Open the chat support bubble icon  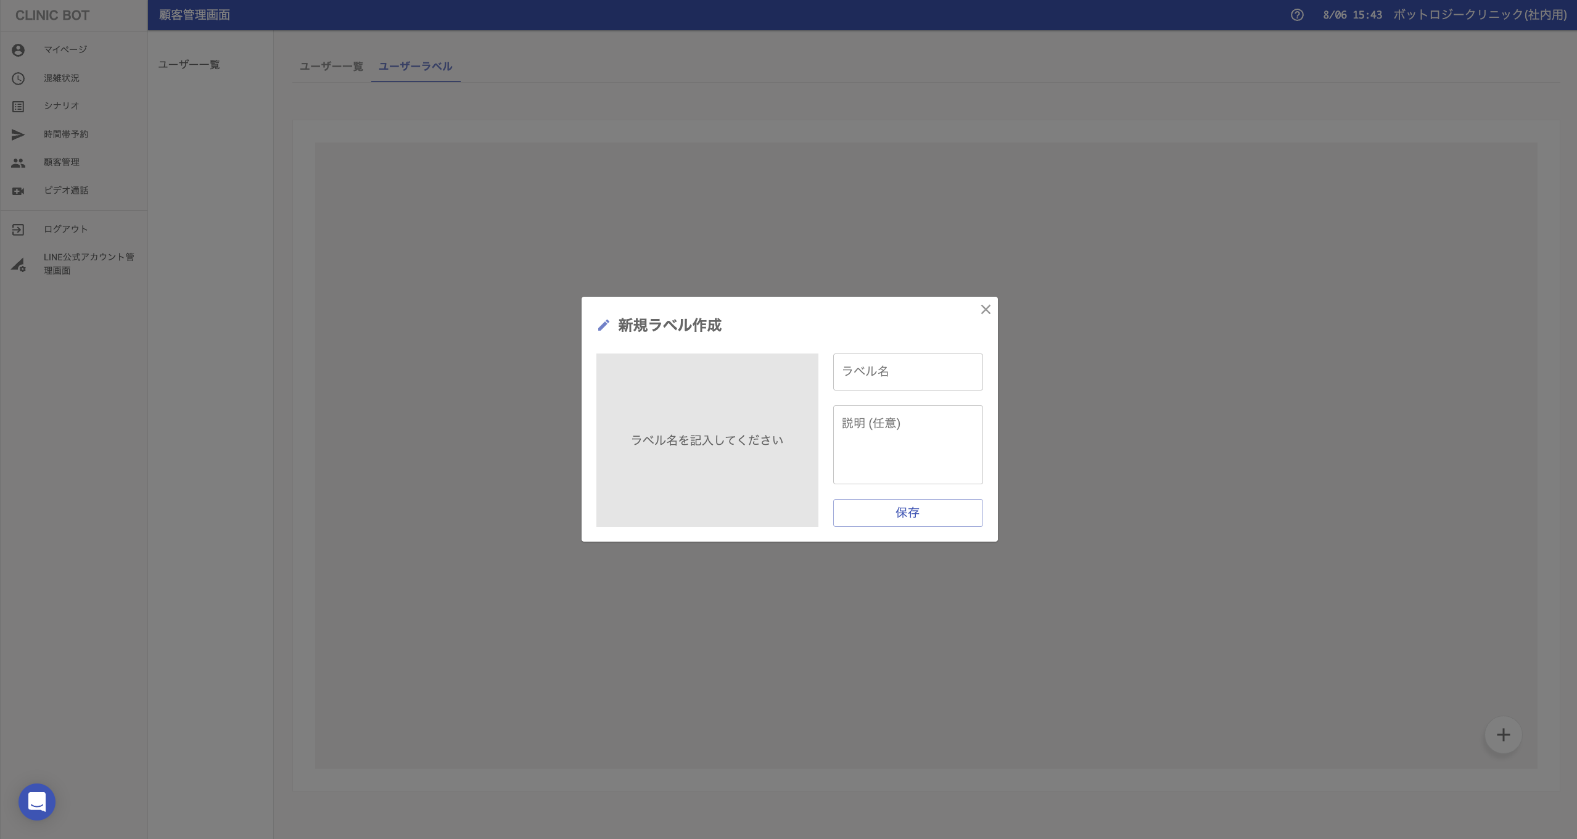[x=37, y=801]
